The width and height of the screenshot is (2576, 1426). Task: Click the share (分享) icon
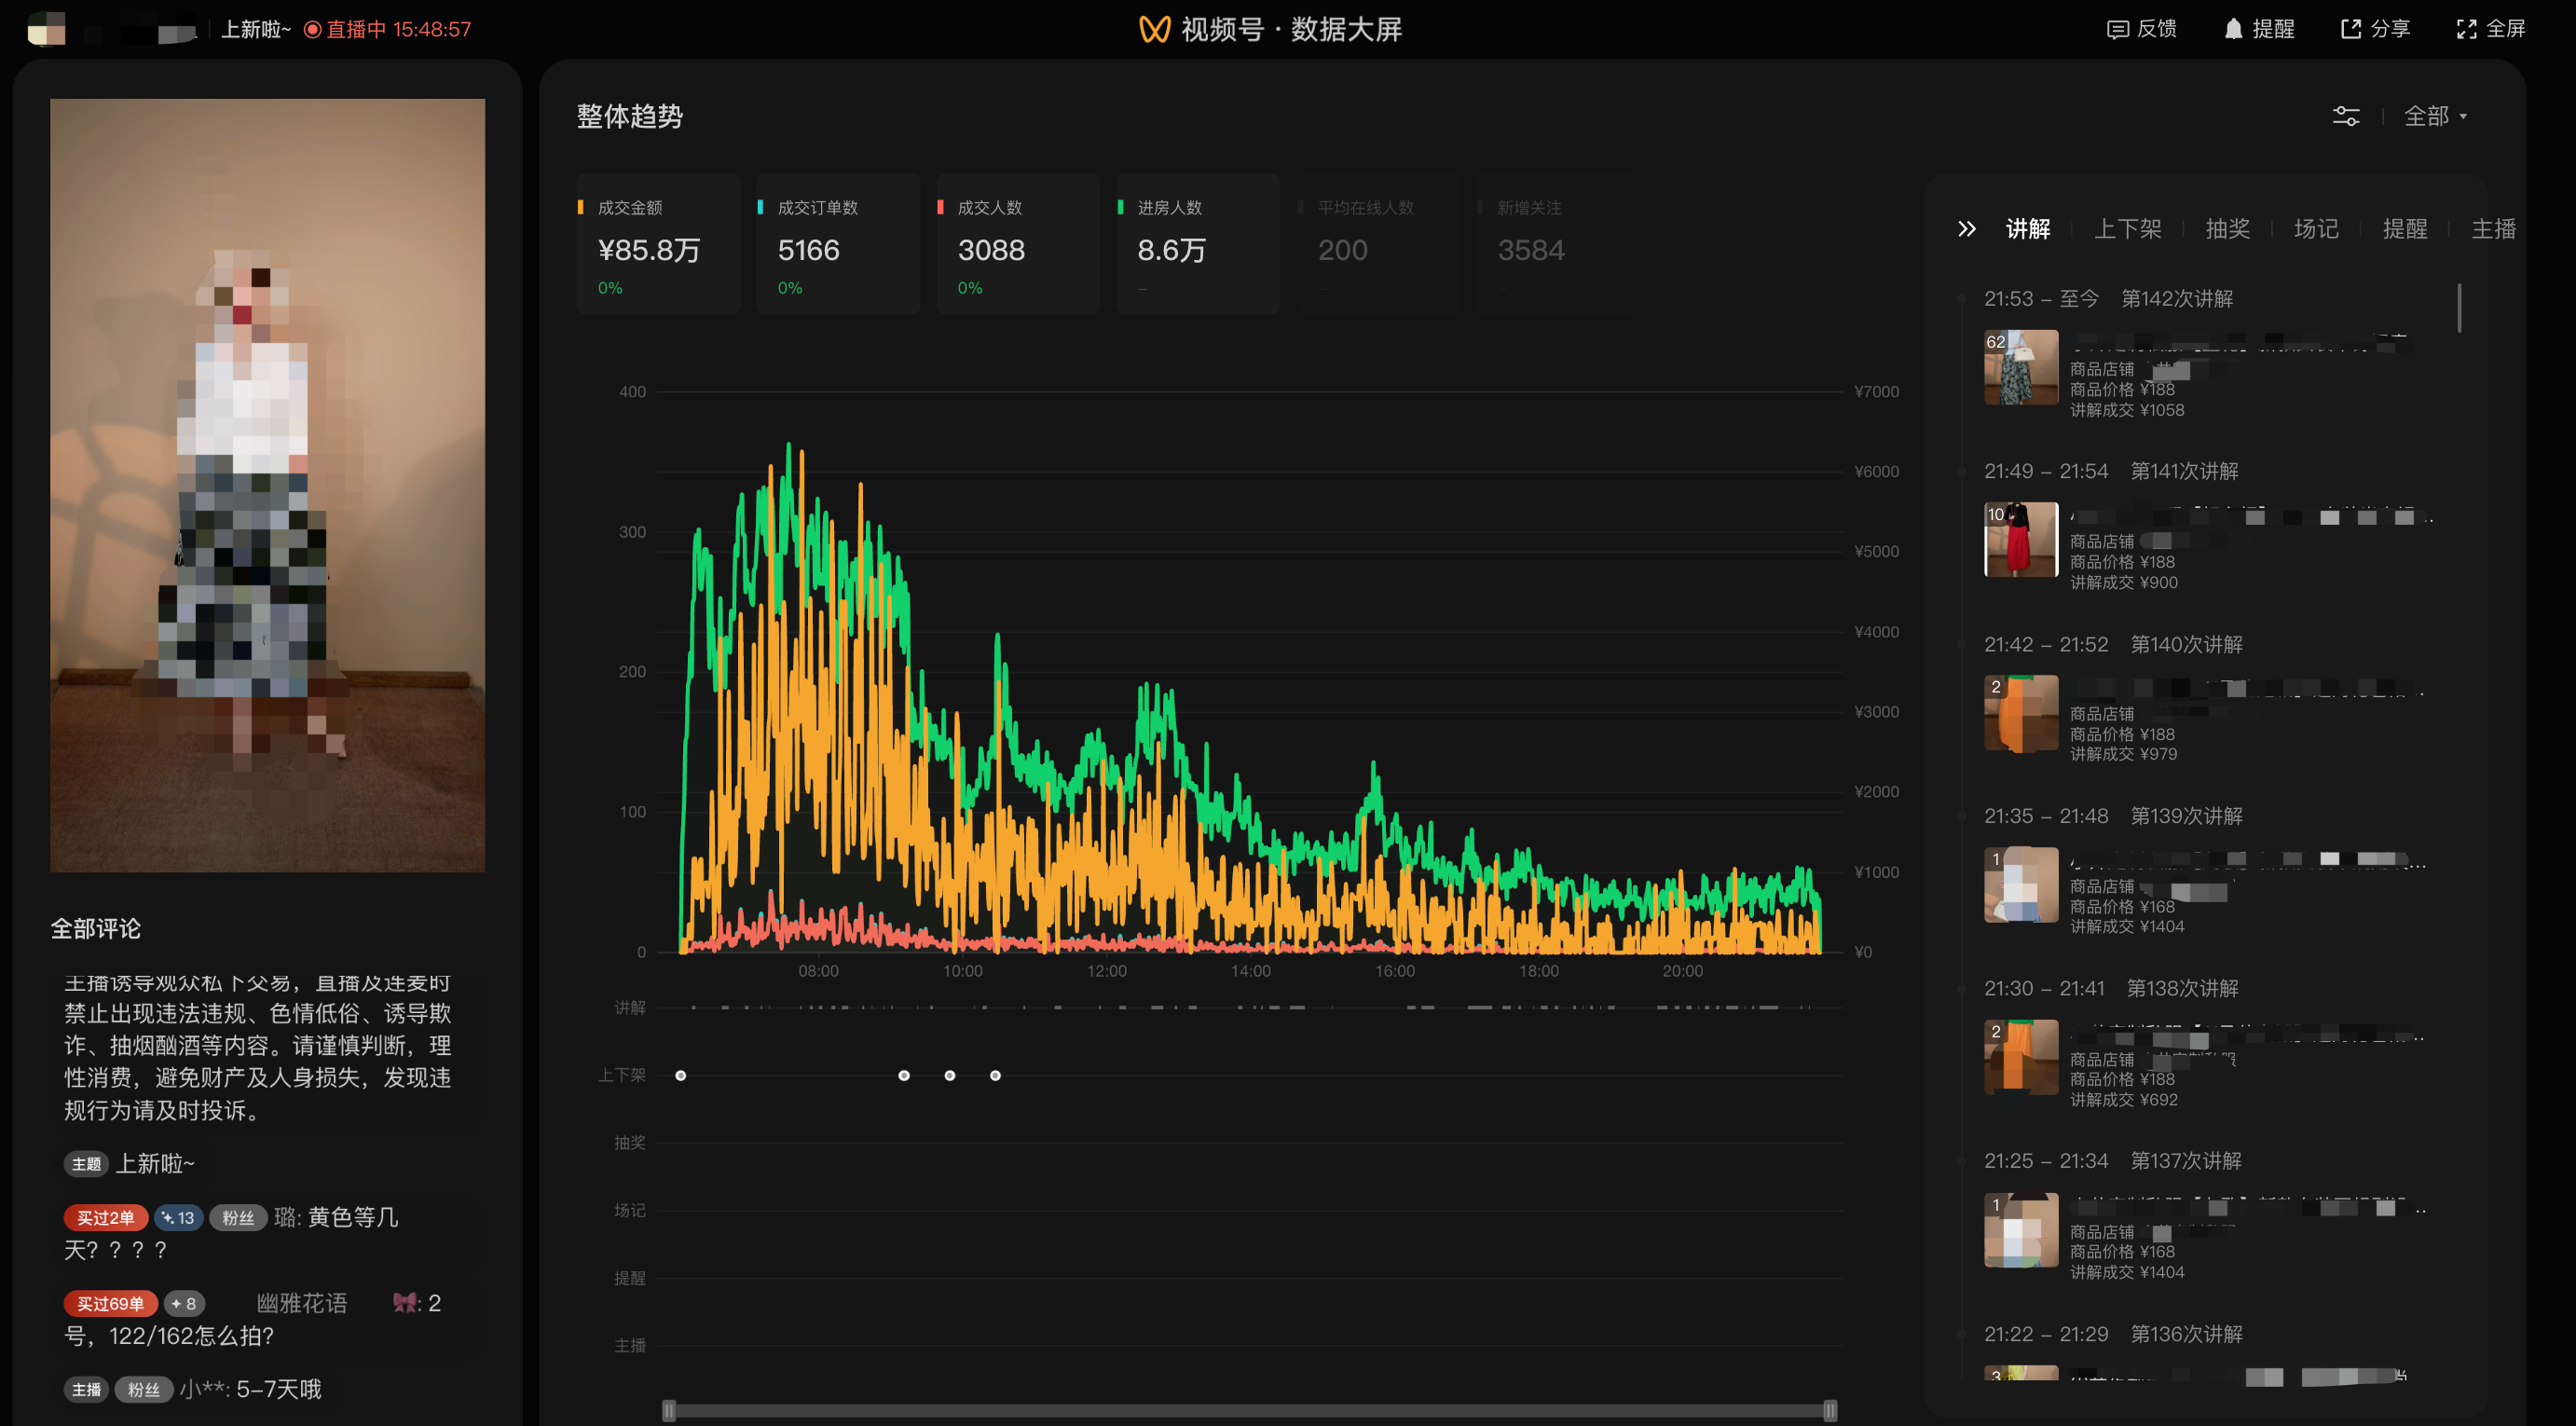click(x=2350, y=29)
